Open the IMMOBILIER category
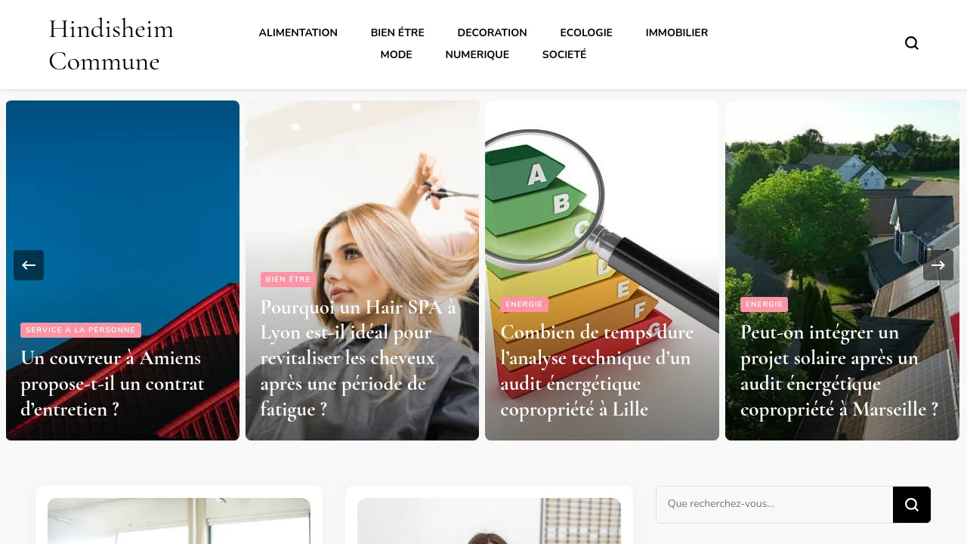 (677, 32)
